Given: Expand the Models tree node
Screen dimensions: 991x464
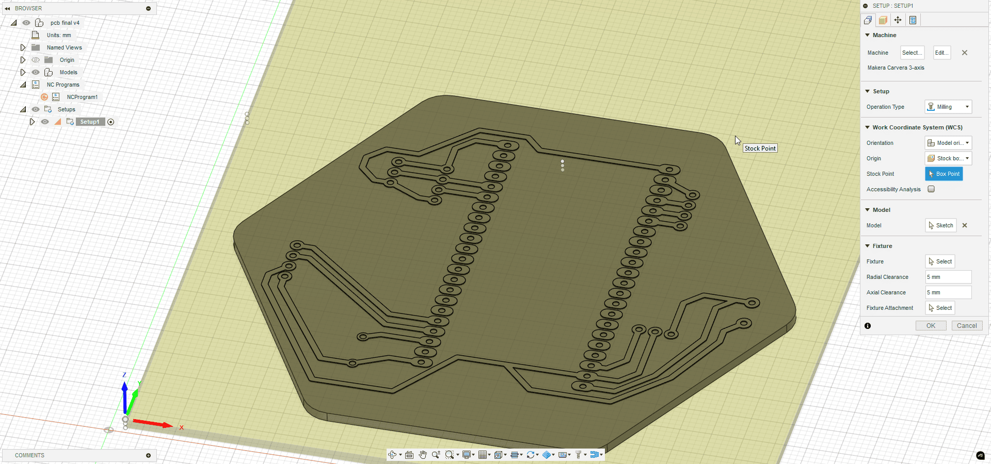Looking at the screenshot, I should pos(23,72).
